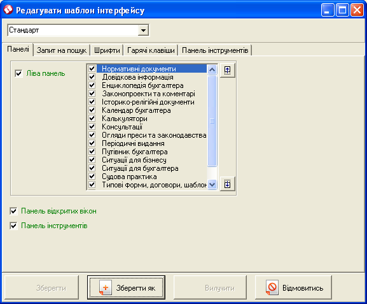This screenshot has height=304, width=367.
Task: Uncheck Судова практика checkbox
Action: tap(92, 177)
